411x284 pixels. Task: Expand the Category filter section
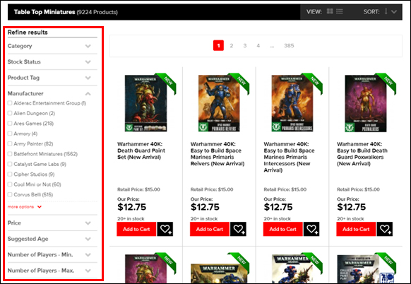(x=52, y=46)
